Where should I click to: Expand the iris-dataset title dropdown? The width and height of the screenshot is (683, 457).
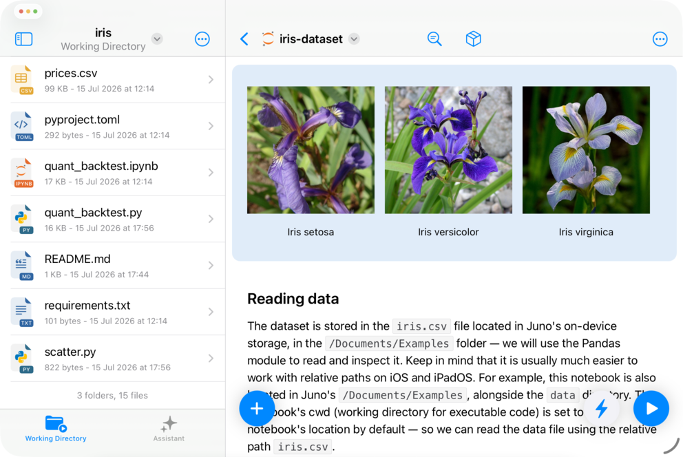[x=354, y=39]
